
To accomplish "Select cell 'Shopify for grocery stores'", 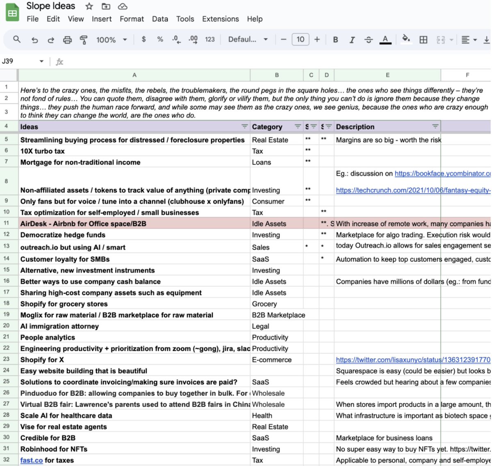I will coord(134,304).
